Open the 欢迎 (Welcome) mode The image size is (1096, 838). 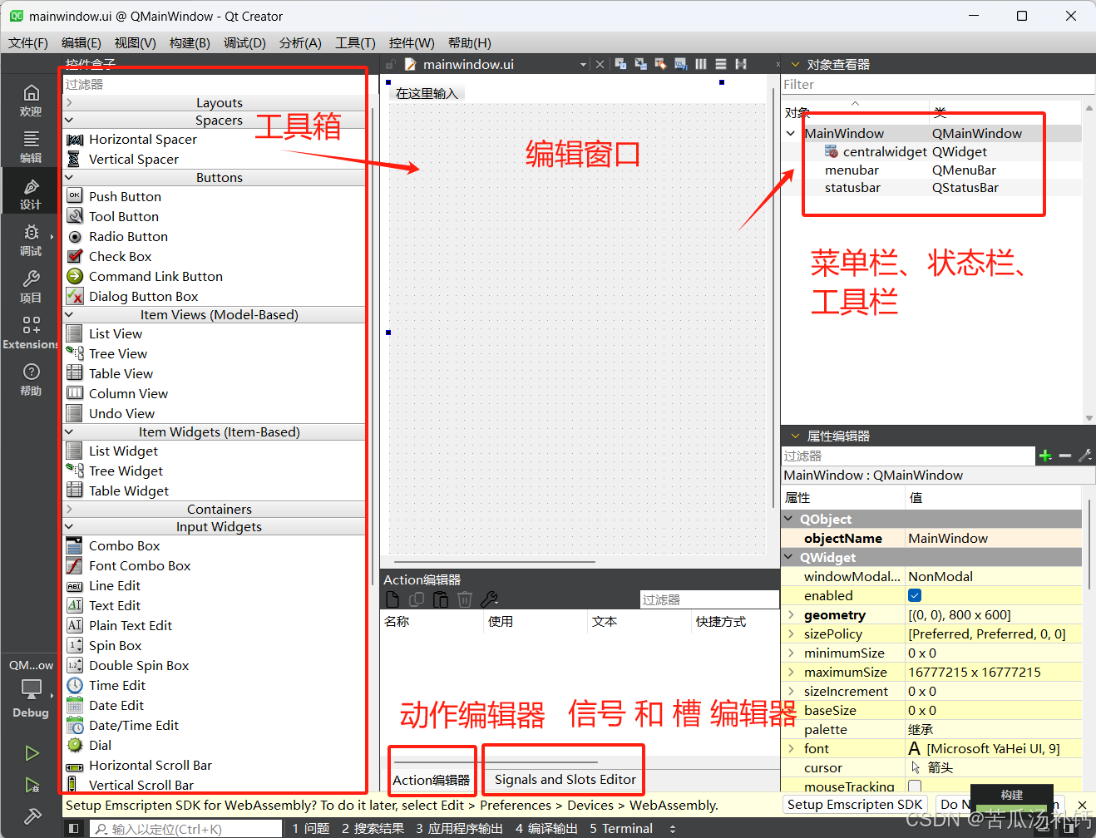click(x=31, y=100)
